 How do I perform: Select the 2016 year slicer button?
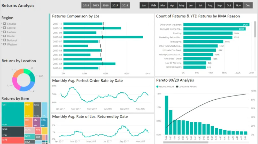point(106,5)
